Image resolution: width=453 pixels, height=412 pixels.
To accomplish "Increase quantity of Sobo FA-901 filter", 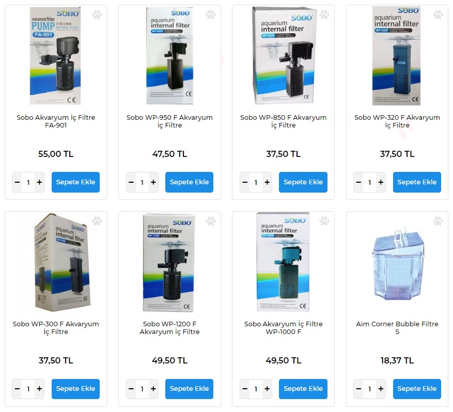I will (39, 182).
